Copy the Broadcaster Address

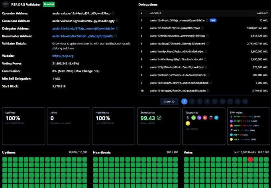(x=116, y=36)
